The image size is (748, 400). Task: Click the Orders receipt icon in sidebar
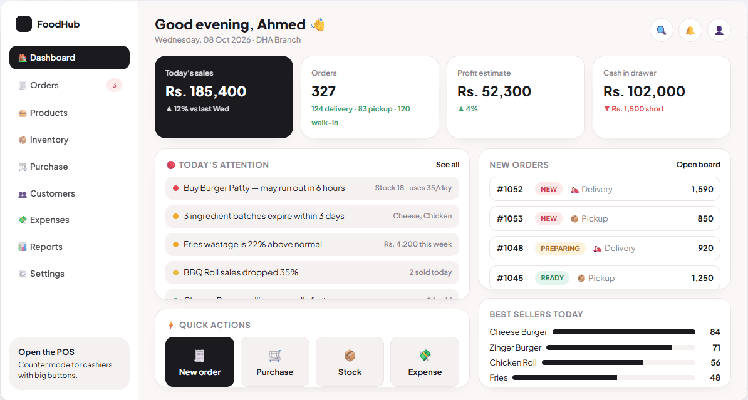pyautogui.click(x=23, y=85)
